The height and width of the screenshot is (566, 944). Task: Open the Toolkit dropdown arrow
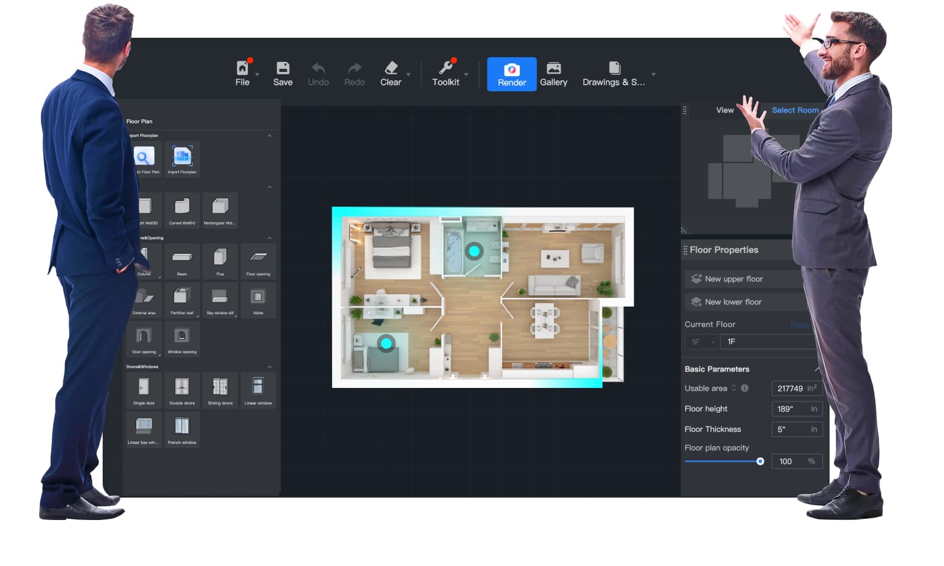point(466,75)
